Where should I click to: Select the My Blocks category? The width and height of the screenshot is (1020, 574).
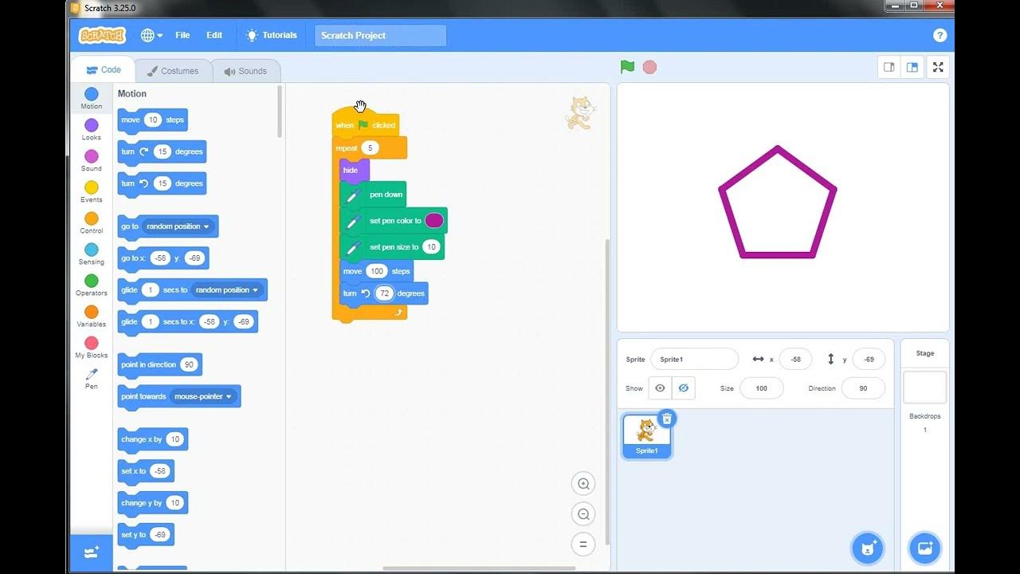92,348
